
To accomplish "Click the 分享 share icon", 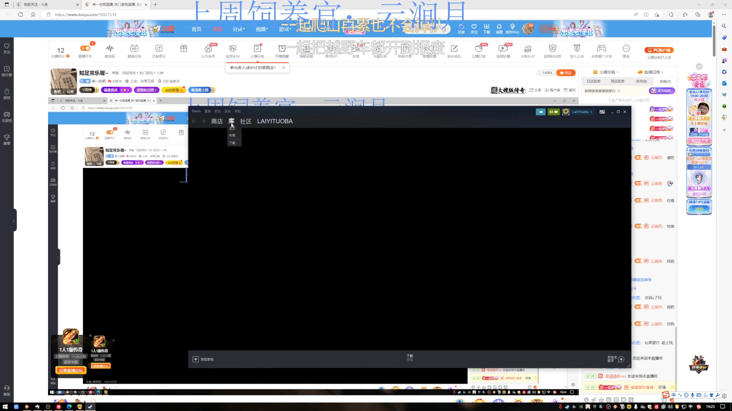I will [535, 90].
